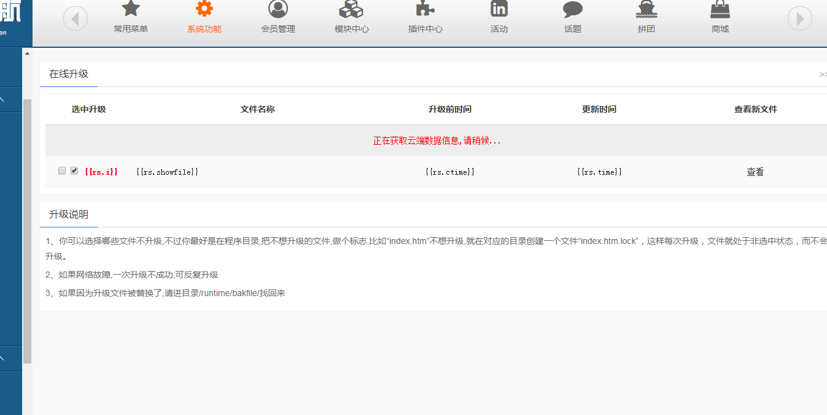Click the scrollbar up arrow
This screenshot has height=415, width=827.
27,54
